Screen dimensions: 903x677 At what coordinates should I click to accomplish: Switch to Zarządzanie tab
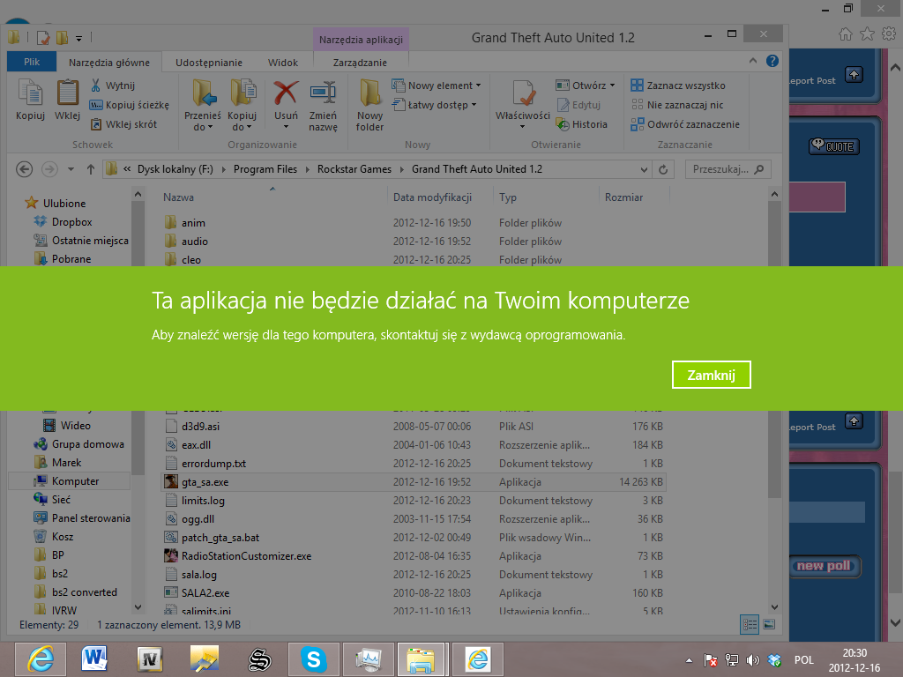pos(360,63)
